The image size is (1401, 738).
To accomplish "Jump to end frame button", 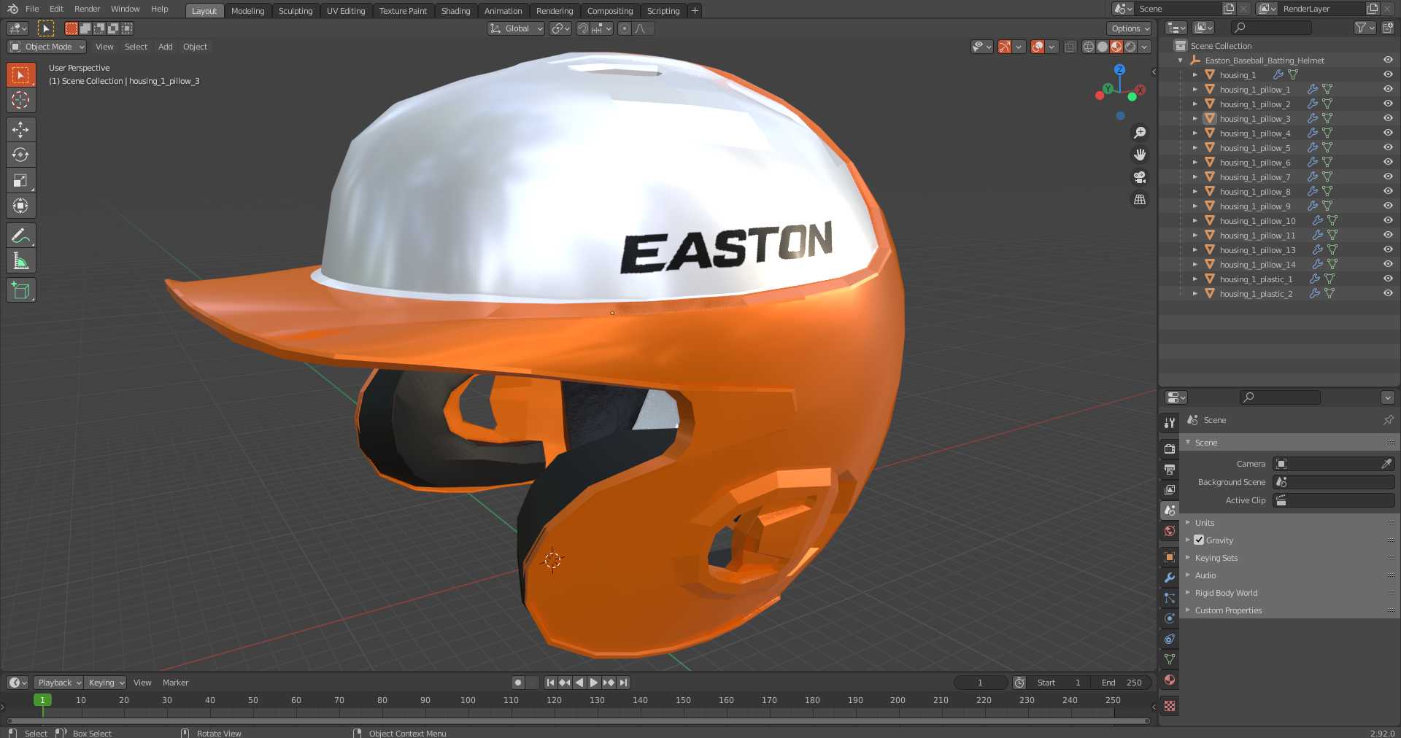I will coord(623,683).
